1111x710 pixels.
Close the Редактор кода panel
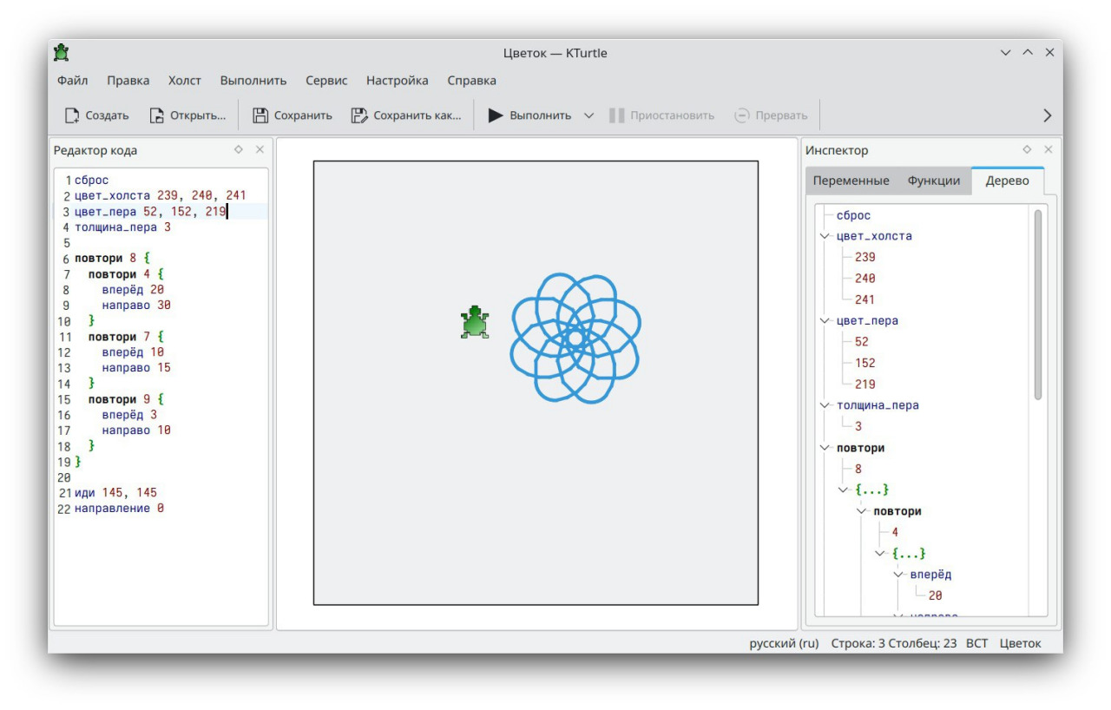click(260, 150)
